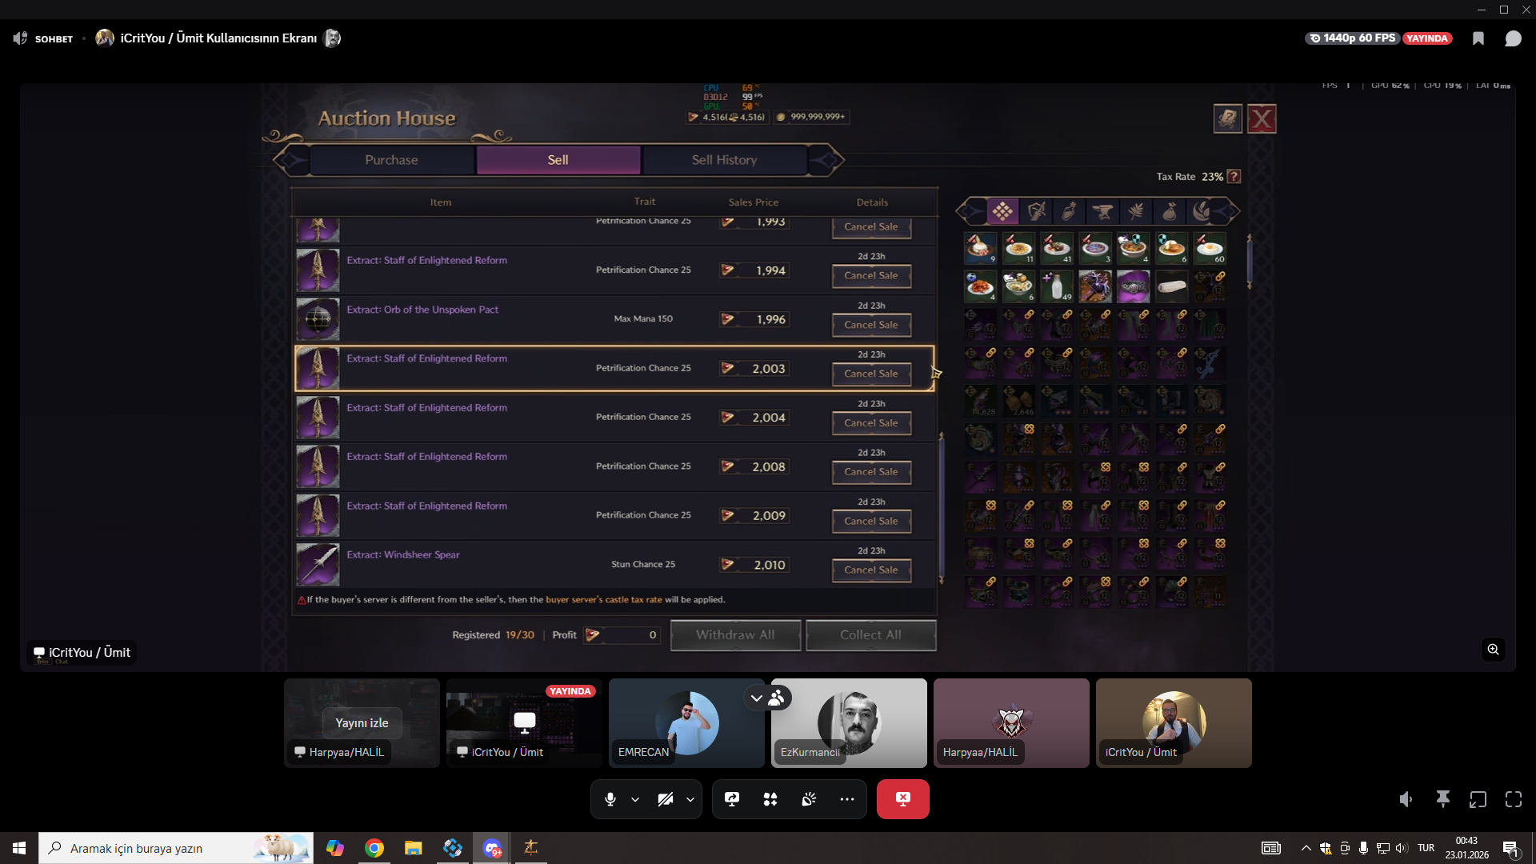
Task: Open the Windows Start menu
Action: 19,848
